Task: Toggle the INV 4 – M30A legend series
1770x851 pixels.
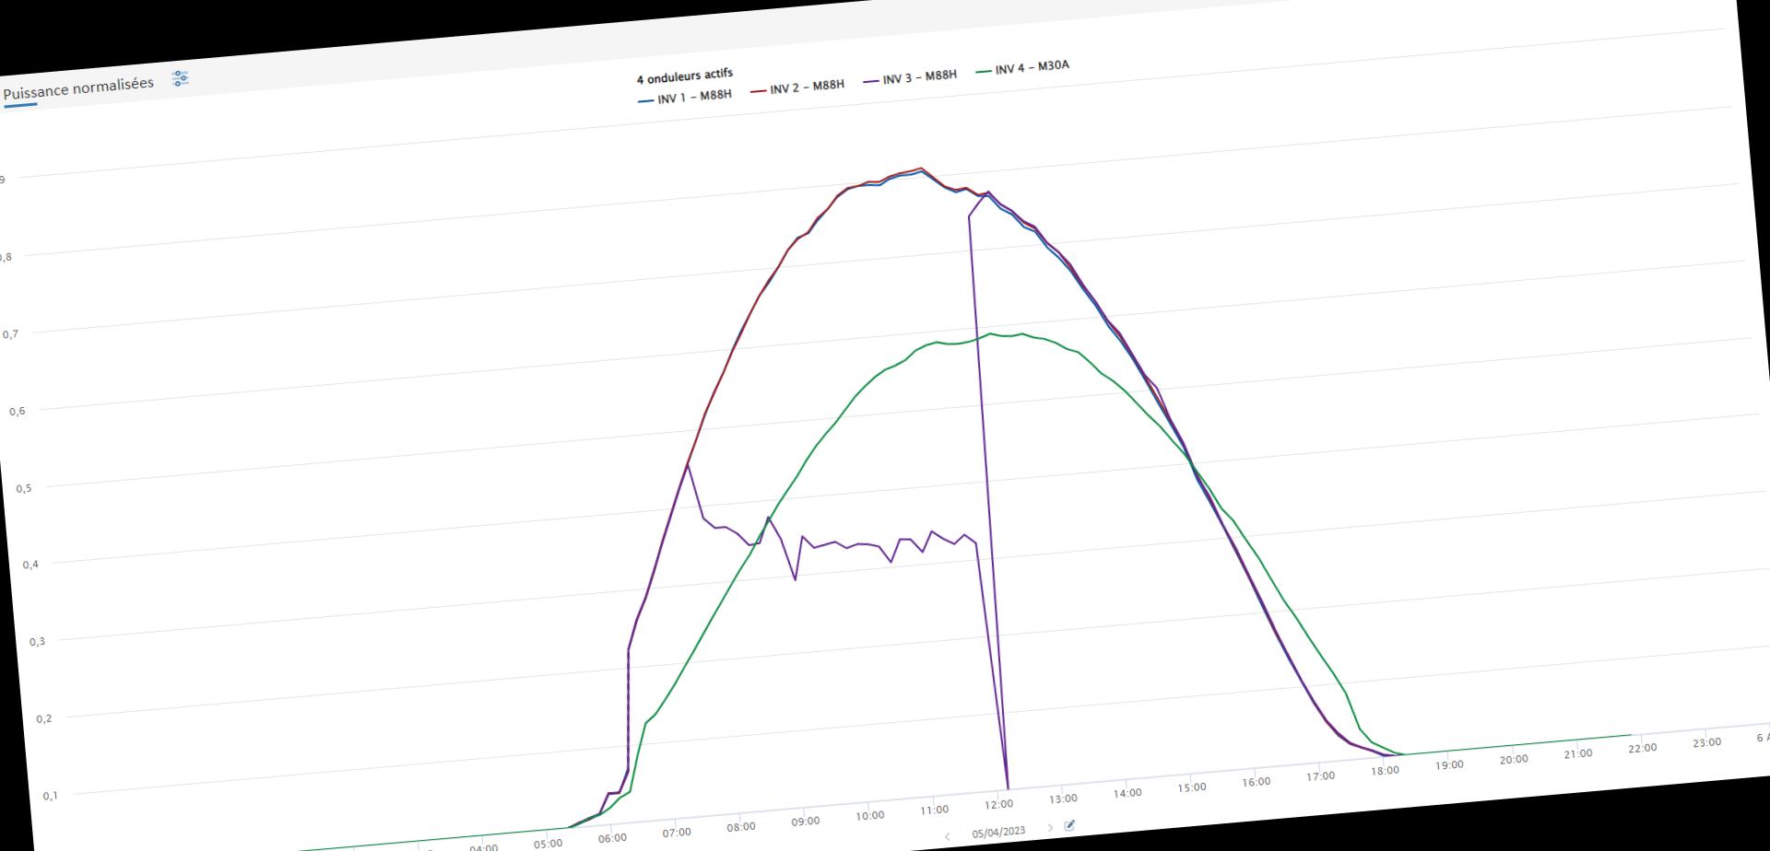Action: click(x=1022, y=68)
